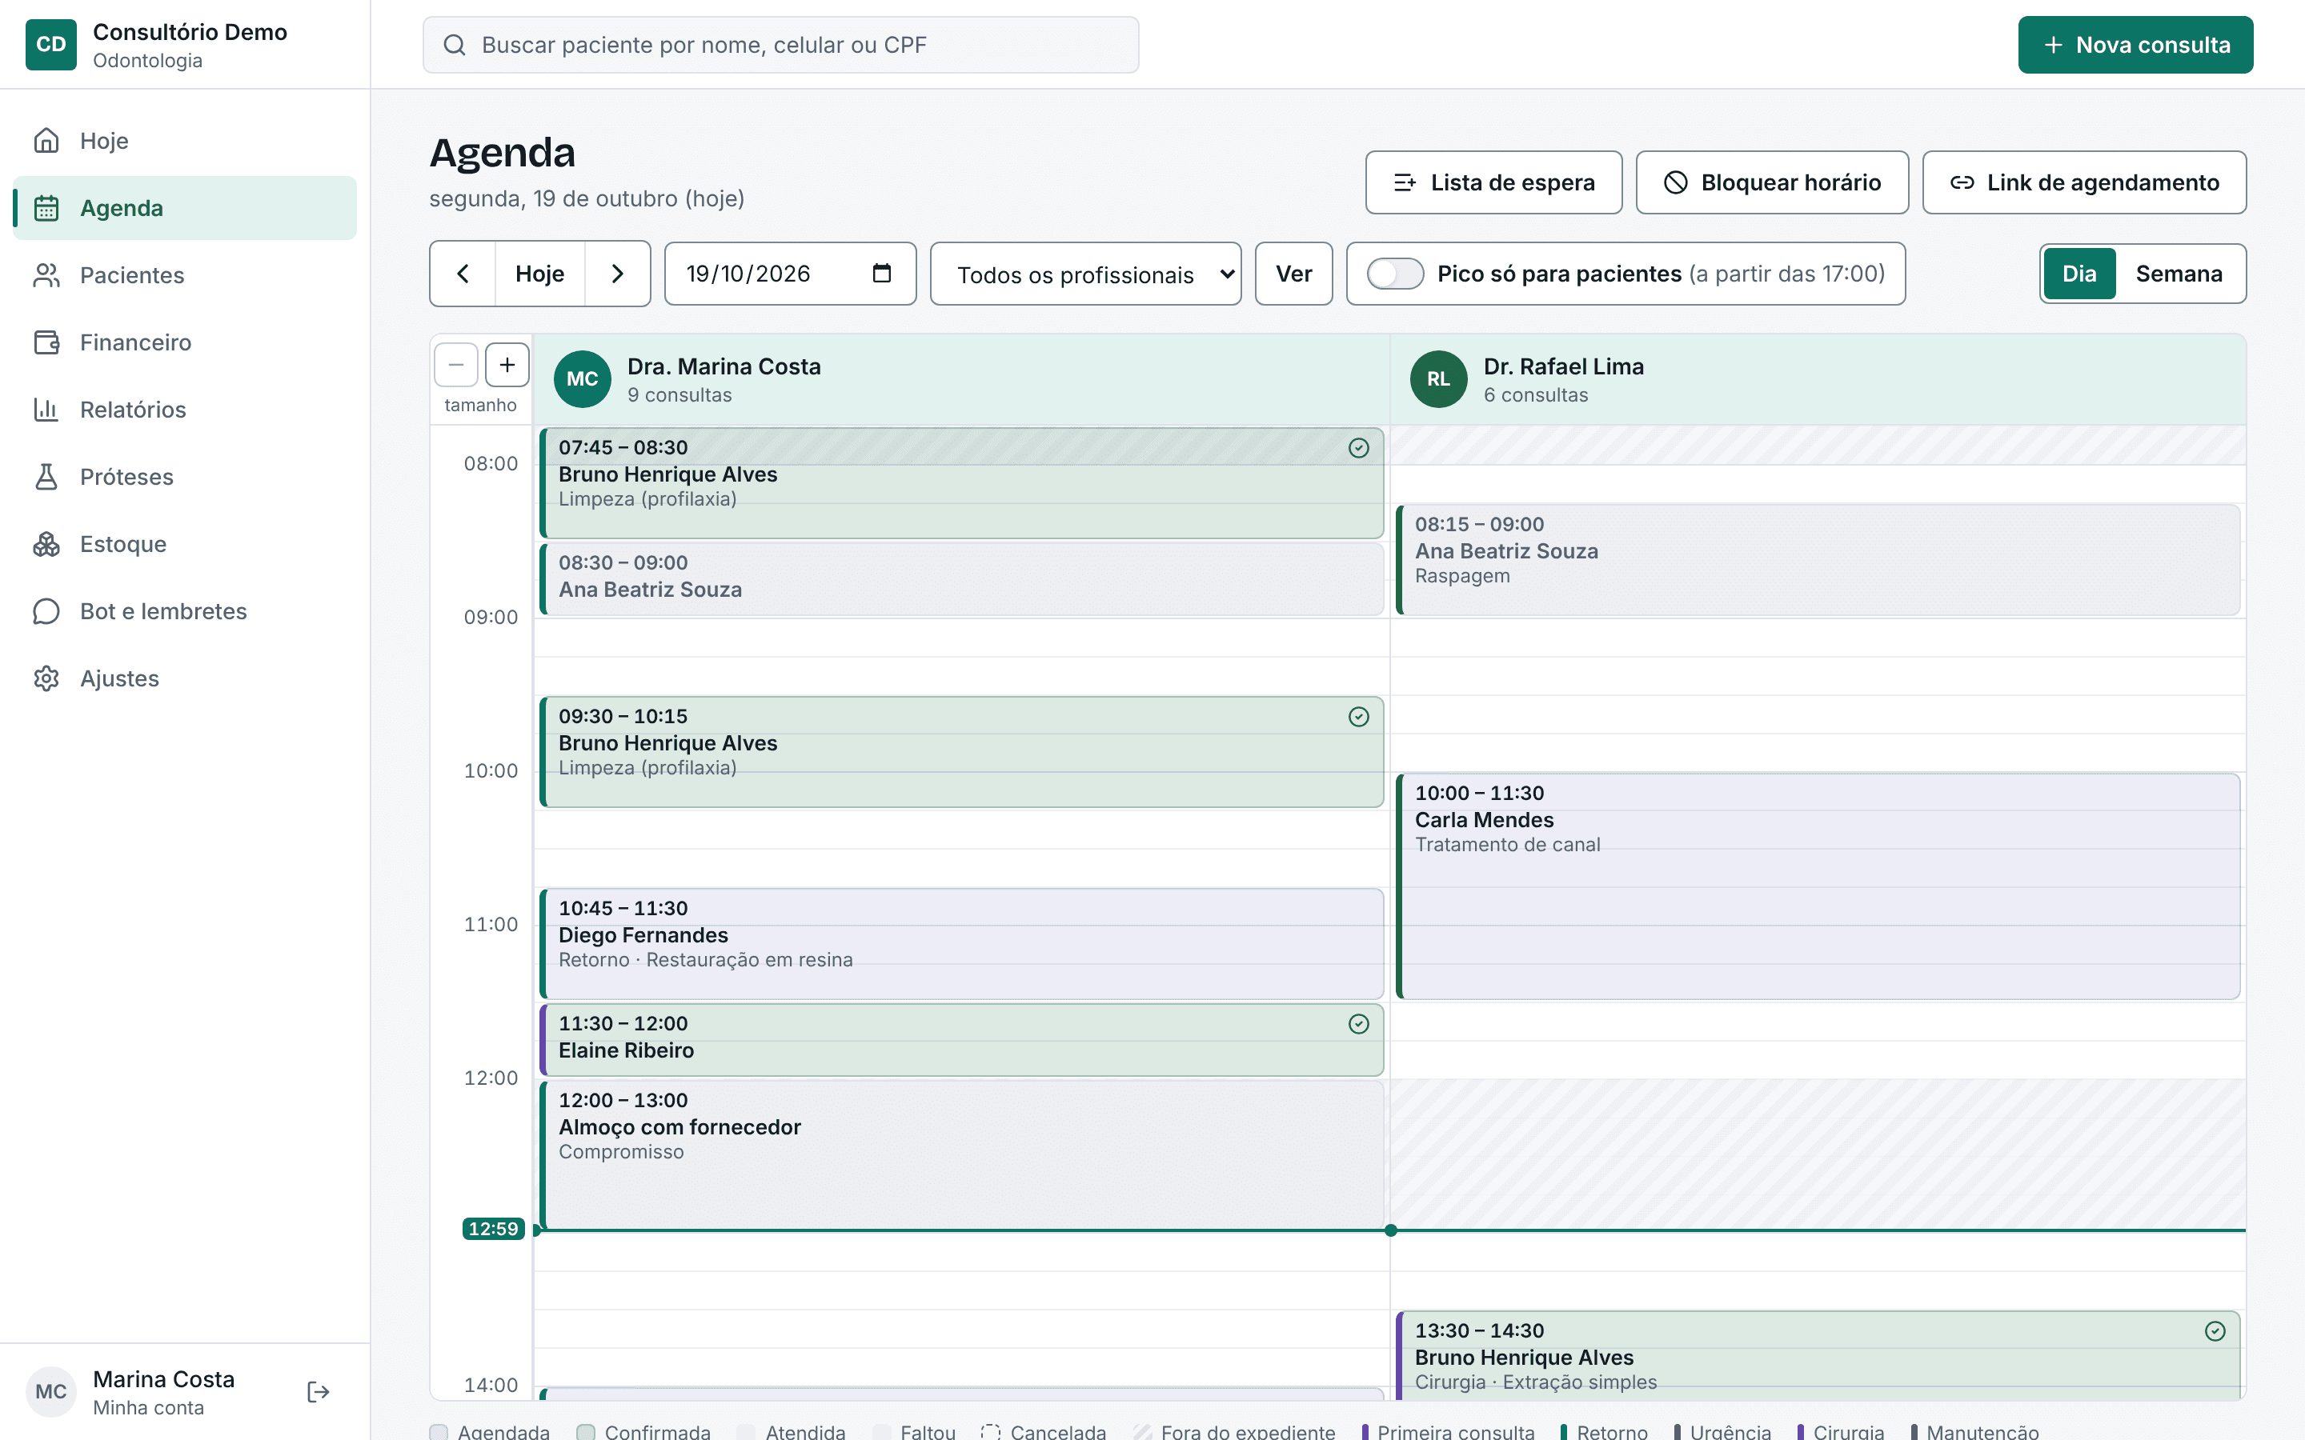Switch to Semana view
The width and height of the screenshot is (2305, 1440).
2179,274
